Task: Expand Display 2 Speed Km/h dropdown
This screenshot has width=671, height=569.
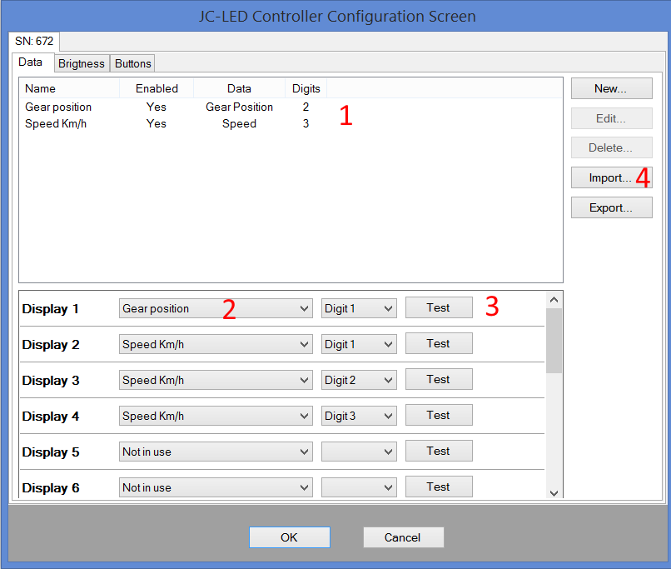Action: pyautogui.click(x=216, y=344)
